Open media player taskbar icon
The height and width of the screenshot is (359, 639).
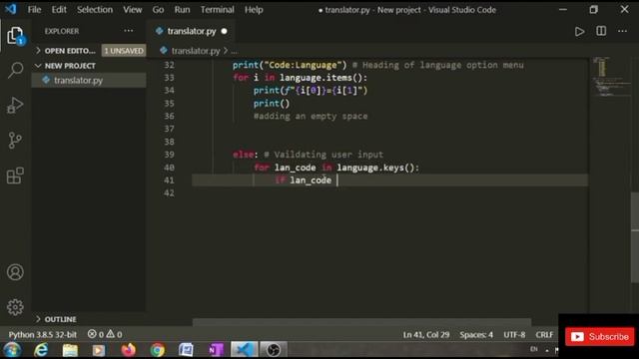(99, 350)
